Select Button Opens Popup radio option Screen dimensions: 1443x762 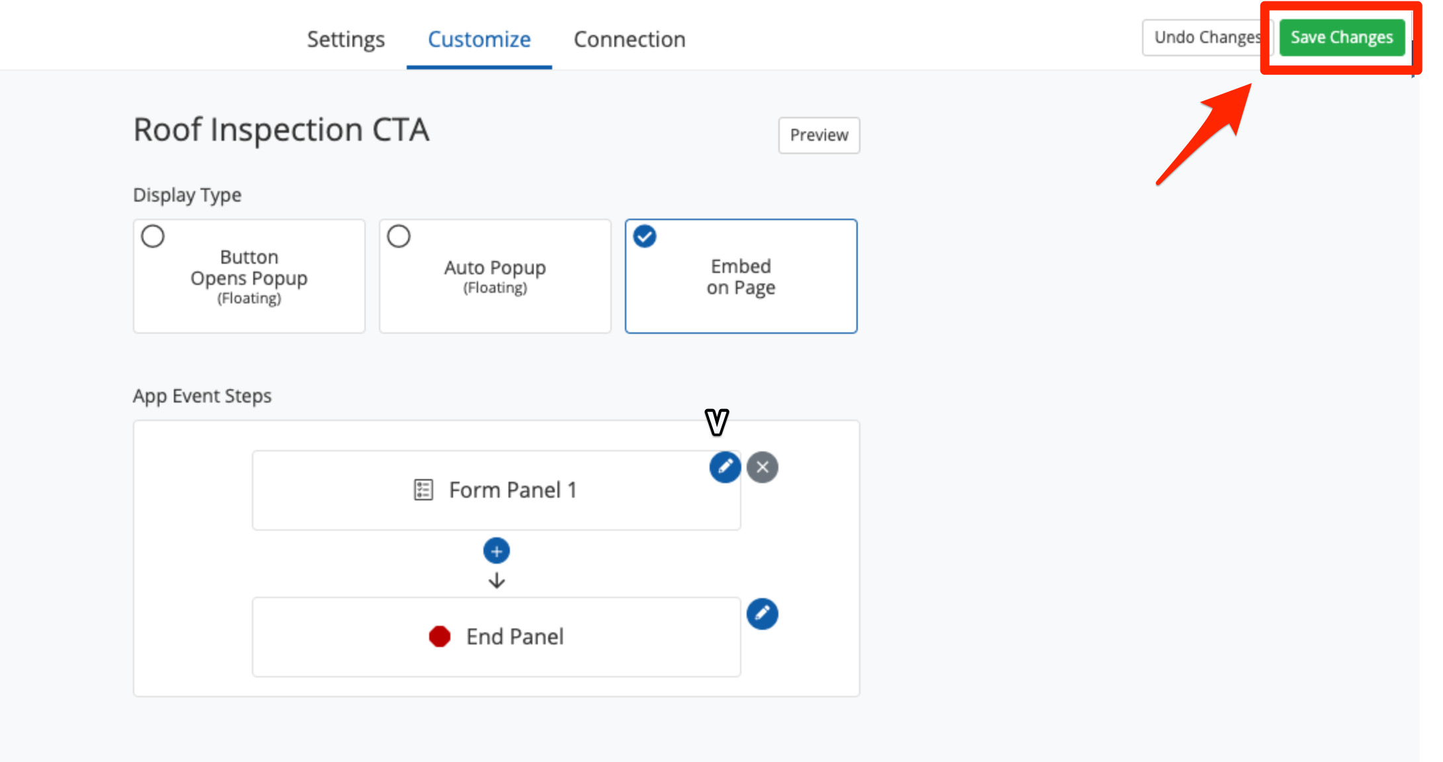(x=153, y=236)
